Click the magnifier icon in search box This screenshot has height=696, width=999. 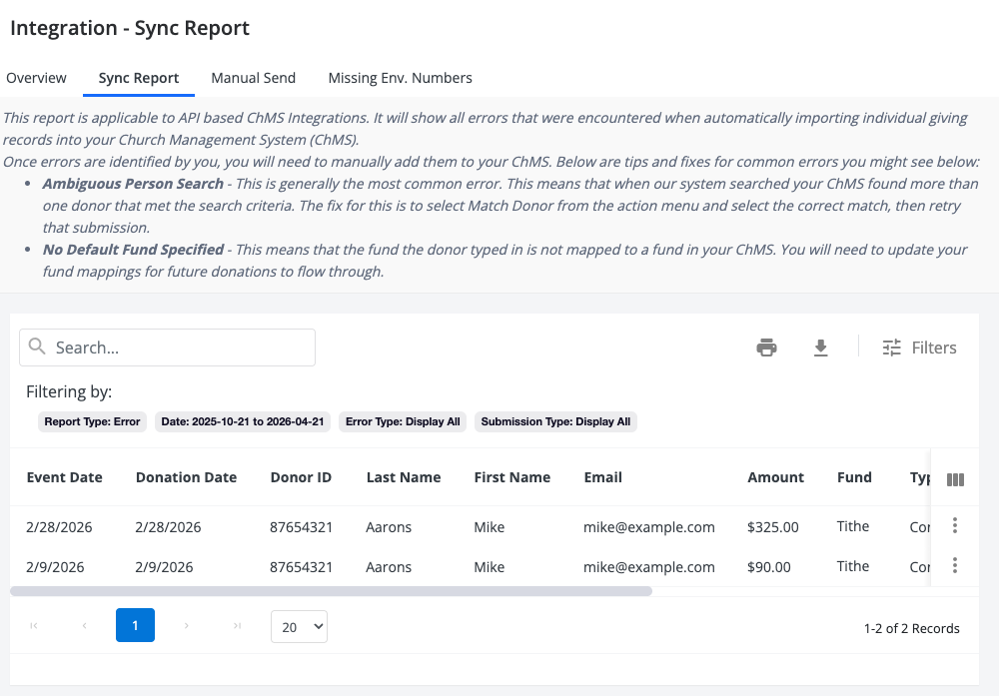coord(37,347)
